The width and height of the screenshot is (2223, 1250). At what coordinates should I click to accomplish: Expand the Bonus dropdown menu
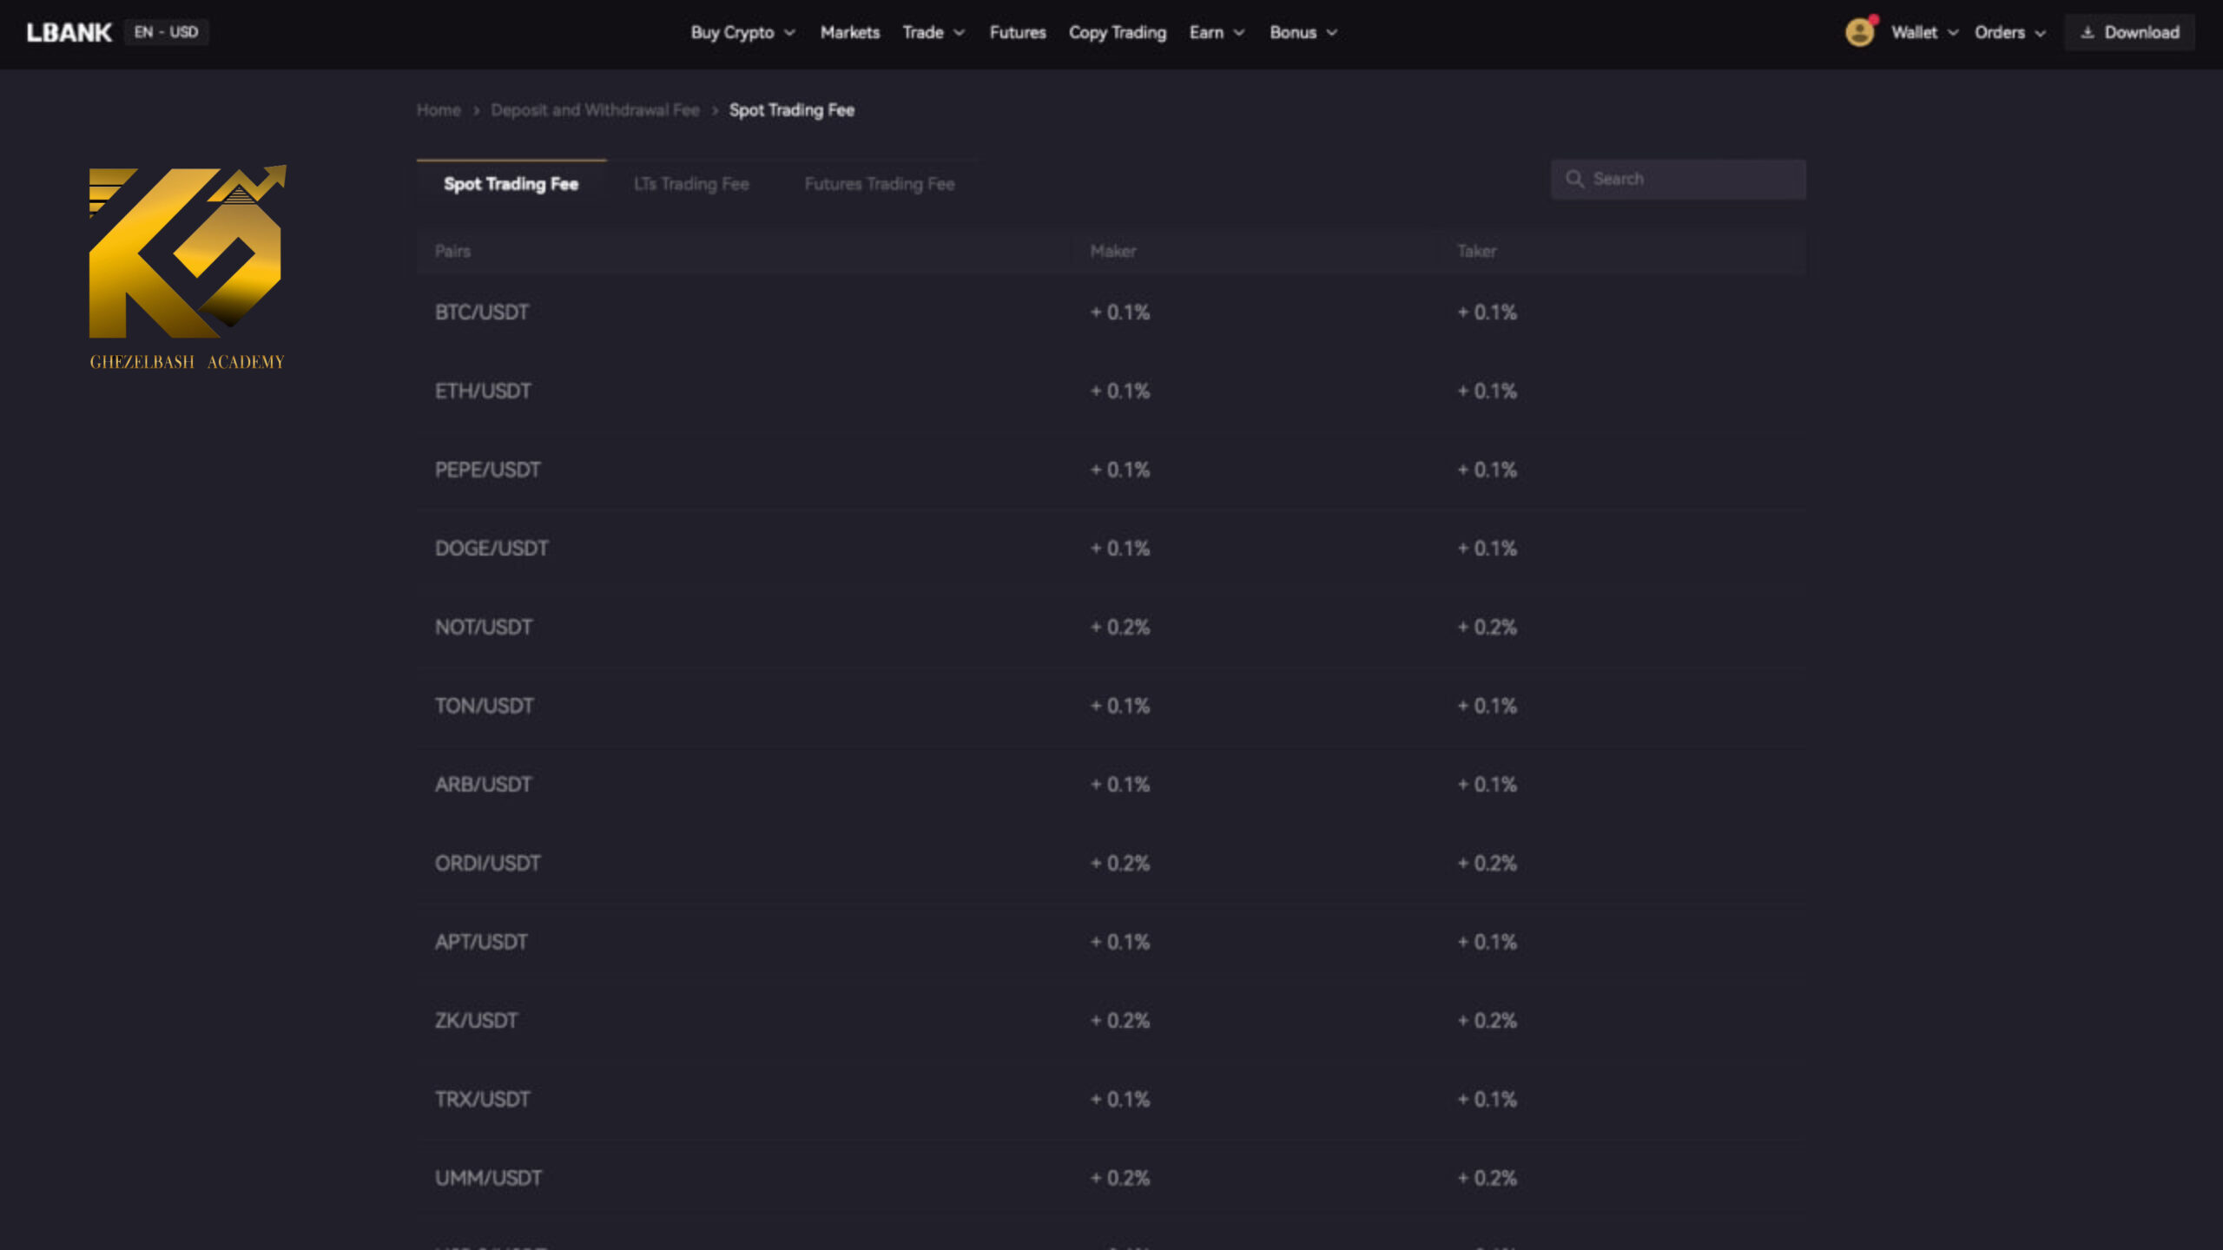click(x=1301, y=32)
